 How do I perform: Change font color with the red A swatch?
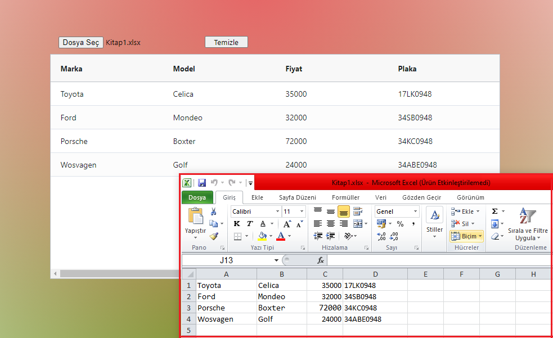(x=280, y=236)
